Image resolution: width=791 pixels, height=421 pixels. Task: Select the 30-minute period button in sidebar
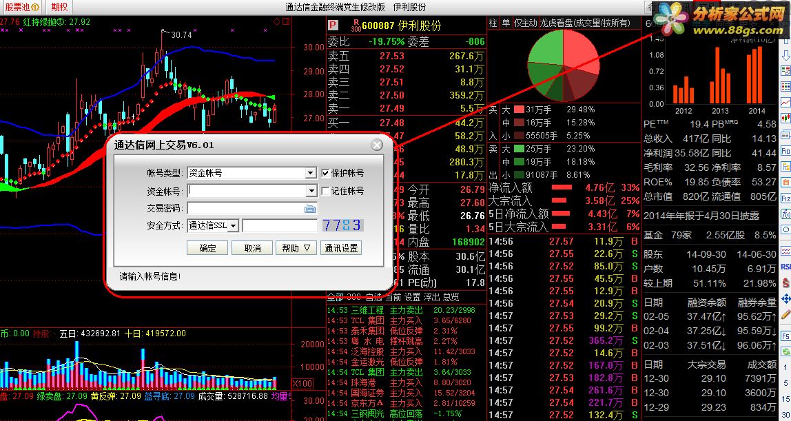tap(786, 414)
